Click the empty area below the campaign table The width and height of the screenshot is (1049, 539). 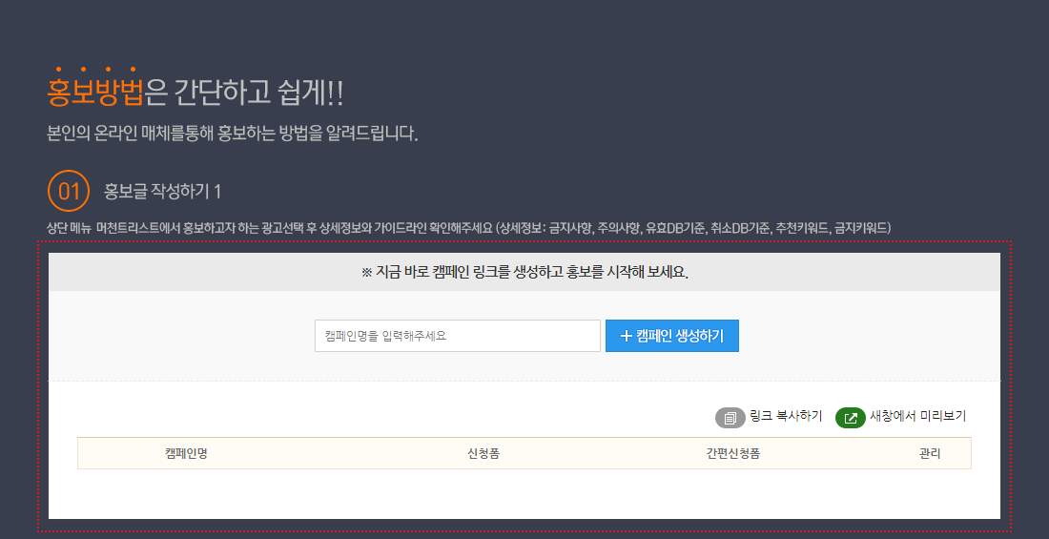pyautogui.click(x=524, y=494)
